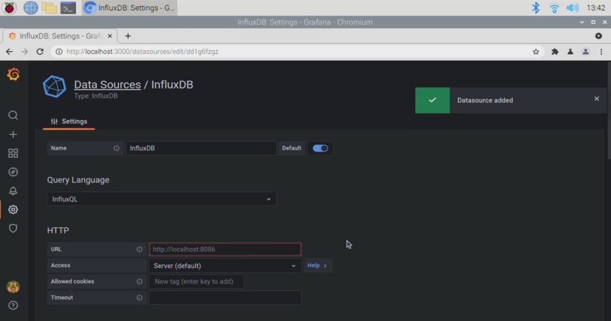Follow the Data Sources breadcrumb link
This screenshot has width=611, height=321.
(107, 85)
